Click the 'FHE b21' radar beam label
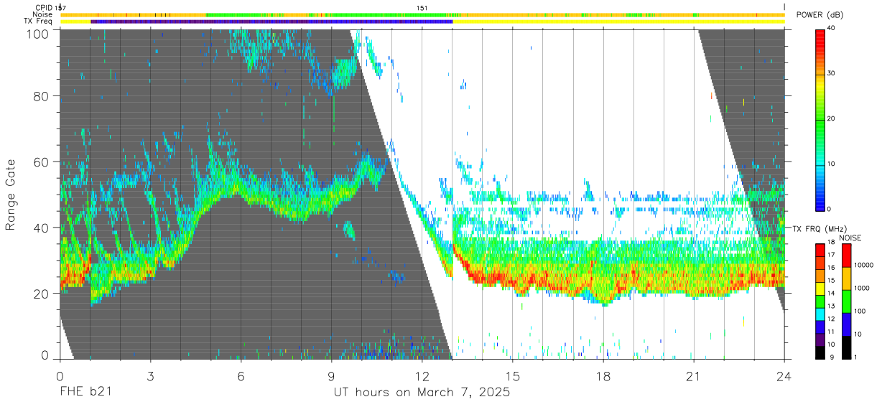The height and width of the screenshot is (407, 882). tap(85, 393)
